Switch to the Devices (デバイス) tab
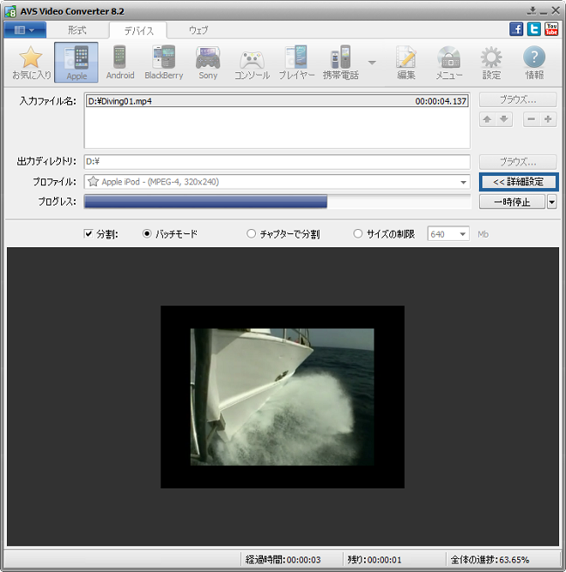 tap(138, 30)
